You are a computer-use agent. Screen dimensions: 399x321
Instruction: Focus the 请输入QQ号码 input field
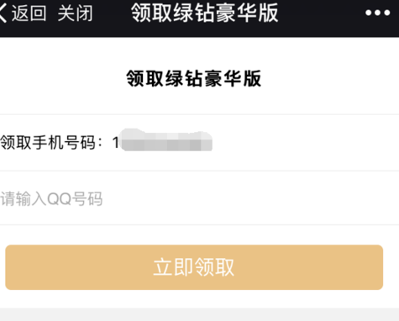(x=199, y=198)
